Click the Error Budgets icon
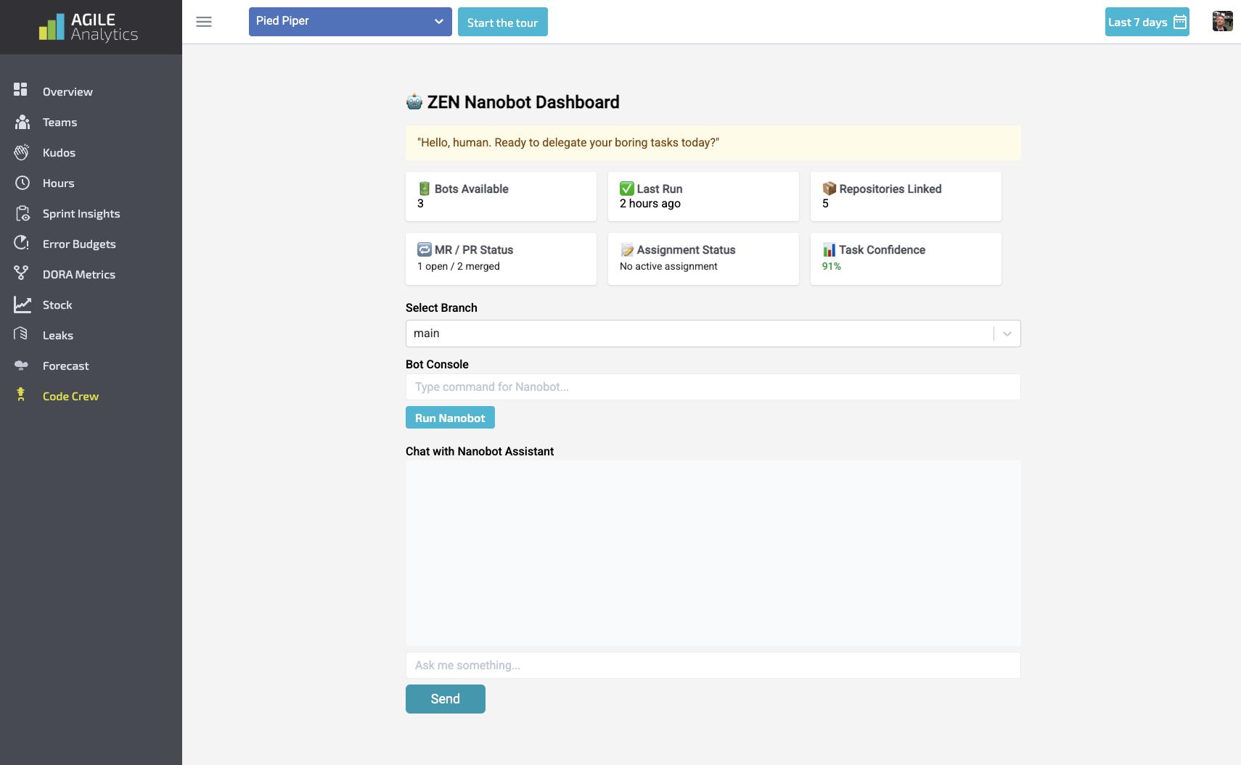Image resolution: width=1241 pixels, height=765 pixels. pyautogui.click(x=22, y=244)
